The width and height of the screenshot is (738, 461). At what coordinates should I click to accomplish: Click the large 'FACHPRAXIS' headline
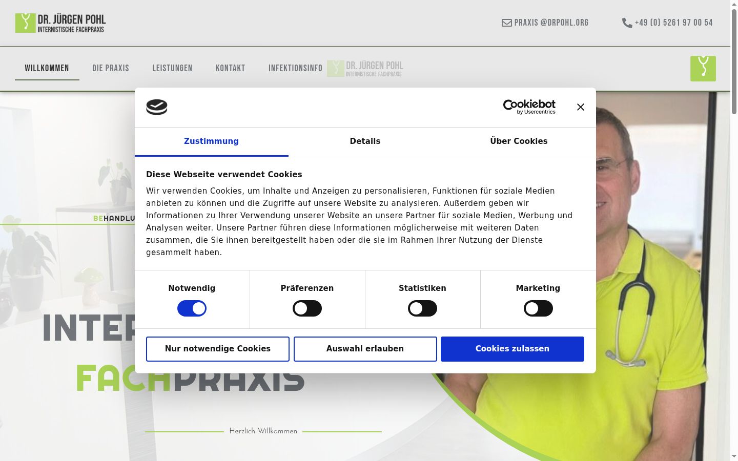pos(190,378)
